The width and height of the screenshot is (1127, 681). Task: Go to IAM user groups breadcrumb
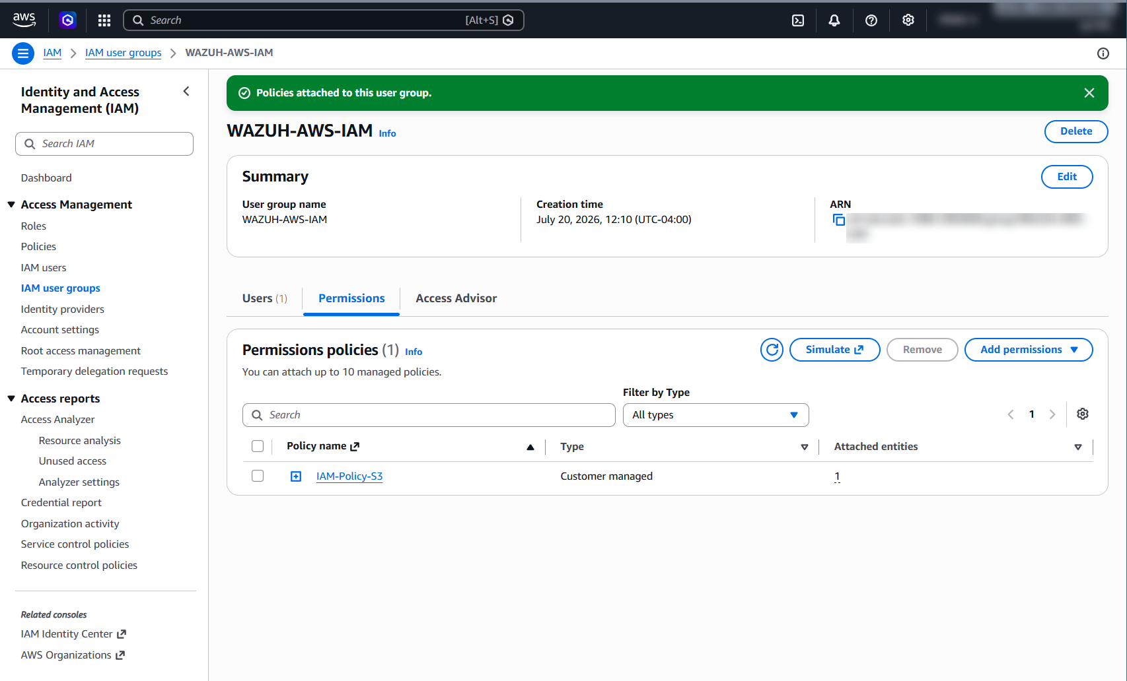pyautogui.click(x=124, y=53)
